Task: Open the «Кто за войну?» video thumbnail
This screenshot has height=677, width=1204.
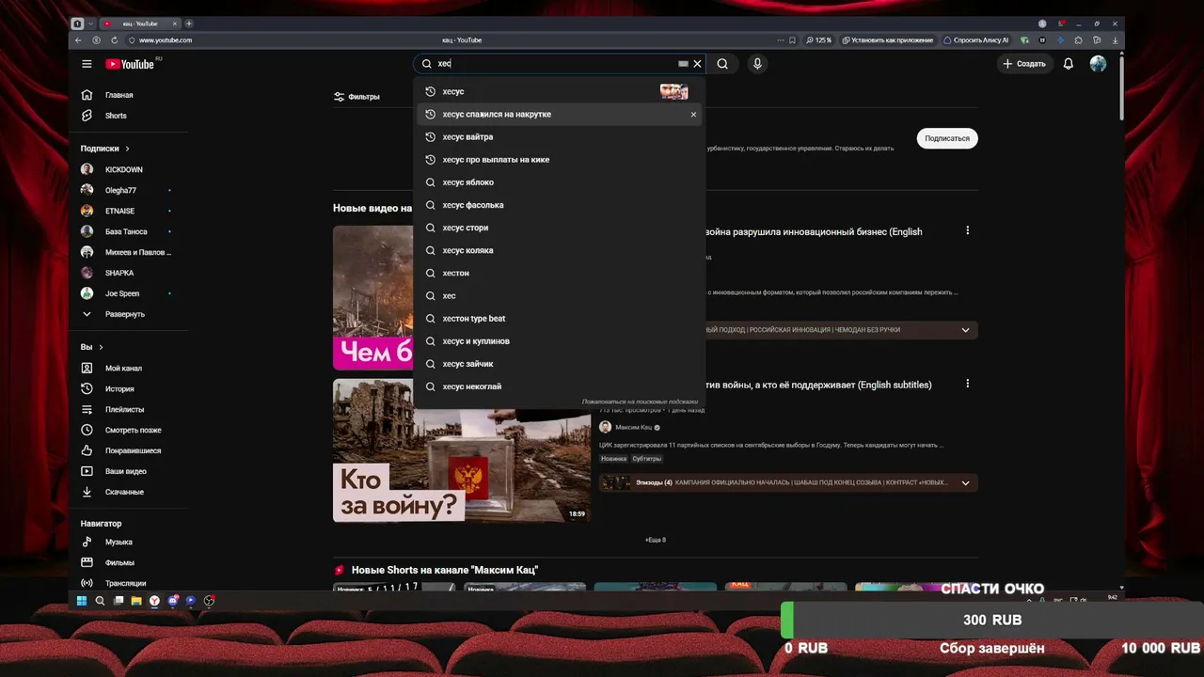Action: (x=461, y=450)
